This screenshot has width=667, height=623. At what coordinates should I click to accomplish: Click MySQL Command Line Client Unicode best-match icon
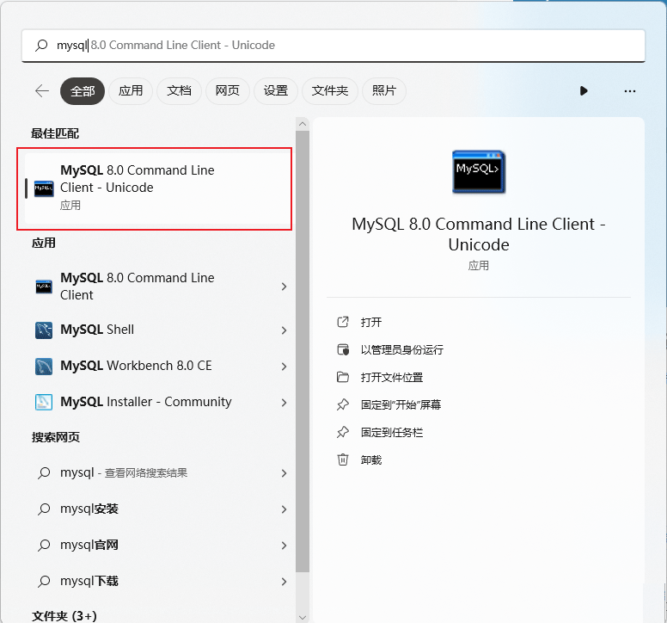tap(44, 188)
